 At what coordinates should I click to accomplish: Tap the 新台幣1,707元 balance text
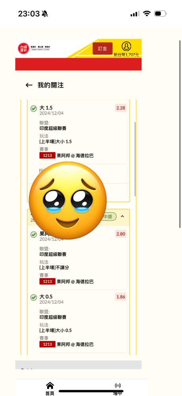coord(126,55)
